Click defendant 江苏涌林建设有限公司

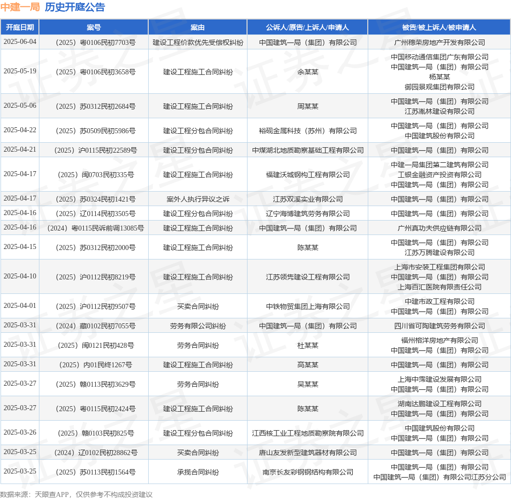(439, 111)
